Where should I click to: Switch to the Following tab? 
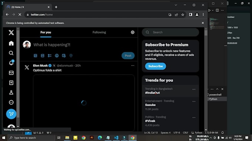coord(99,32)
